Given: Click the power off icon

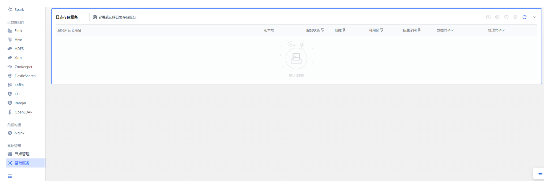Looking at the screenshot, I should click(x=506, y=17).
